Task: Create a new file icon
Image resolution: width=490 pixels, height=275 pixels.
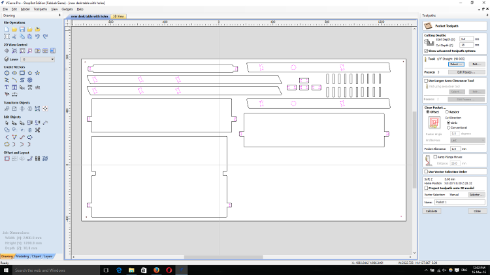Action: [7, 29]
